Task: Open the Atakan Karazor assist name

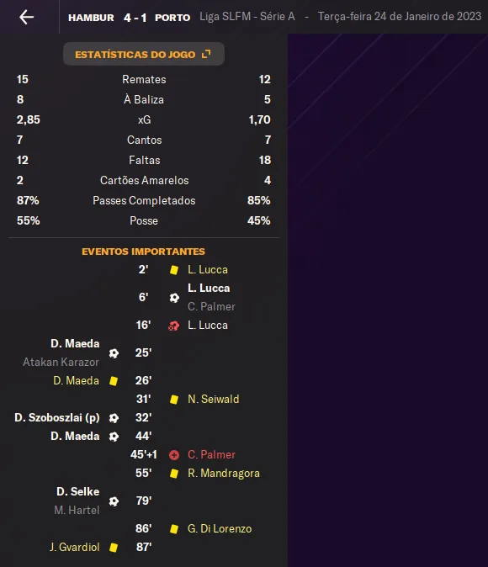Action: (61, 362)
